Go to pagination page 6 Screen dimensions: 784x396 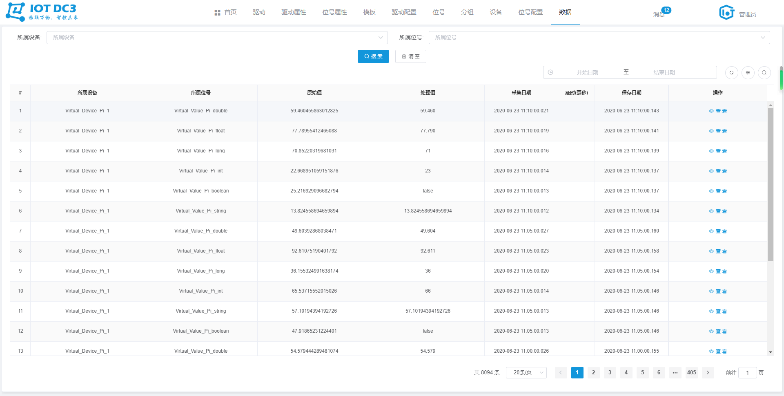(659, 373)
